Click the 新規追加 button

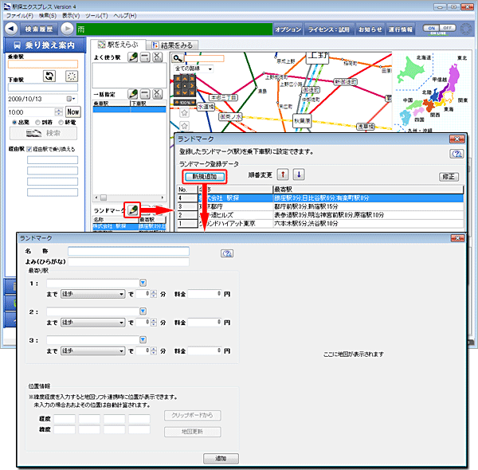[x=204, y=176]
